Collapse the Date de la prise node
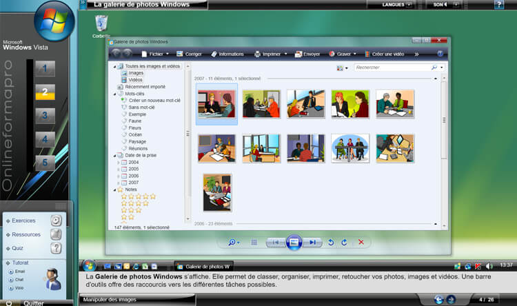This screenshot has width=517, height=306. pyautogui.click(x=114, y=156)
